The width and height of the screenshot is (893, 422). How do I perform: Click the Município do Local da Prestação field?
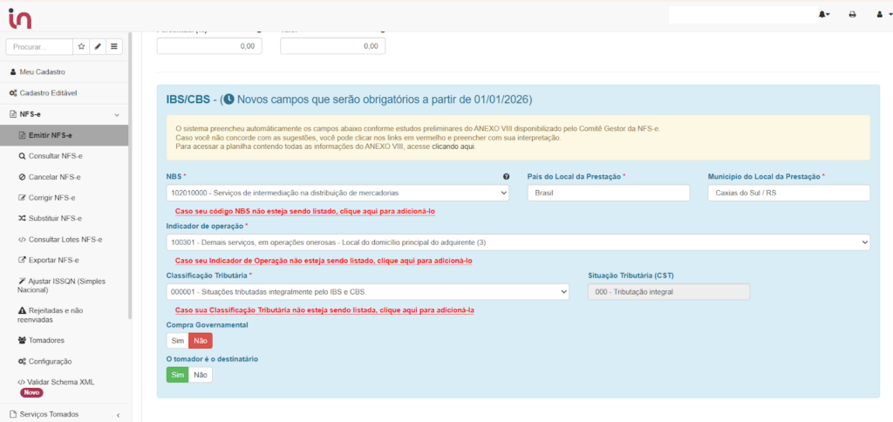pyautogui.click(x=788, y=193)
